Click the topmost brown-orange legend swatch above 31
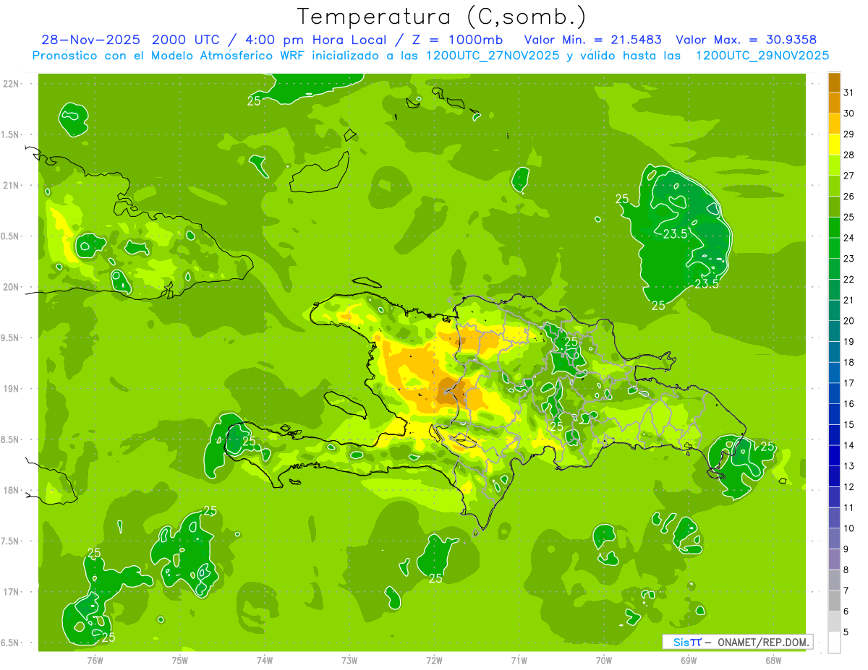868x670 pixels. click(834, 82)
